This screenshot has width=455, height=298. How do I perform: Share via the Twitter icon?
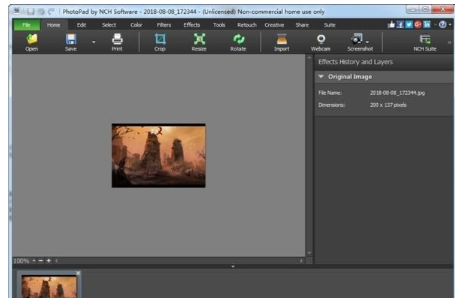coord(409,25)
